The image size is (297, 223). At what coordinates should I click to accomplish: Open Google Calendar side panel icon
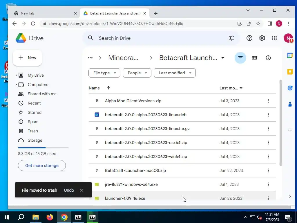point(290,55)
